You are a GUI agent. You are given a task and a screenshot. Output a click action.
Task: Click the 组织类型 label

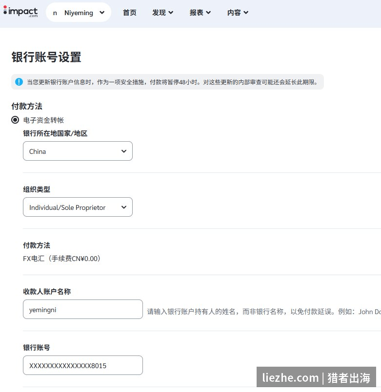(x=37, y=189)
